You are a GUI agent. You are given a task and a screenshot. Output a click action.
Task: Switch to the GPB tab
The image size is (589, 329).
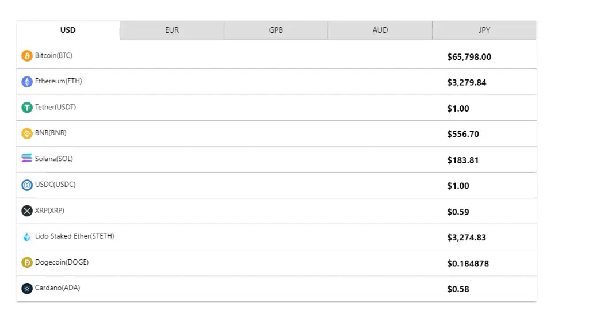click(276, 30)
